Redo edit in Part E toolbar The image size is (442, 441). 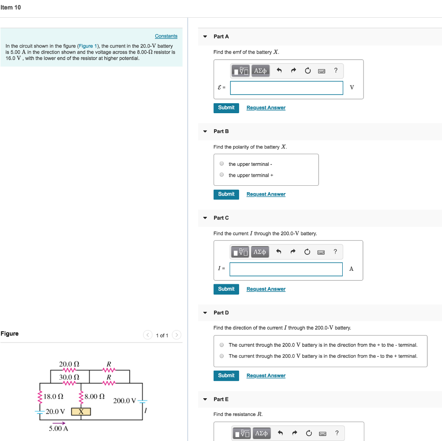point(294,433)
